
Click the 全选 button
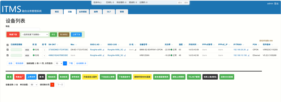coord(10,63)
